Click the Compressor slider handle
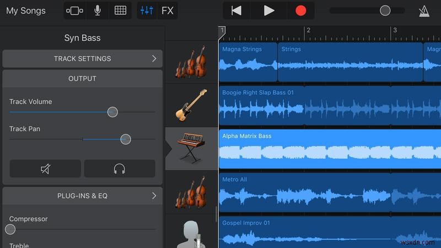The height and width of the screenshot is (248, 441). pos(10,229)
